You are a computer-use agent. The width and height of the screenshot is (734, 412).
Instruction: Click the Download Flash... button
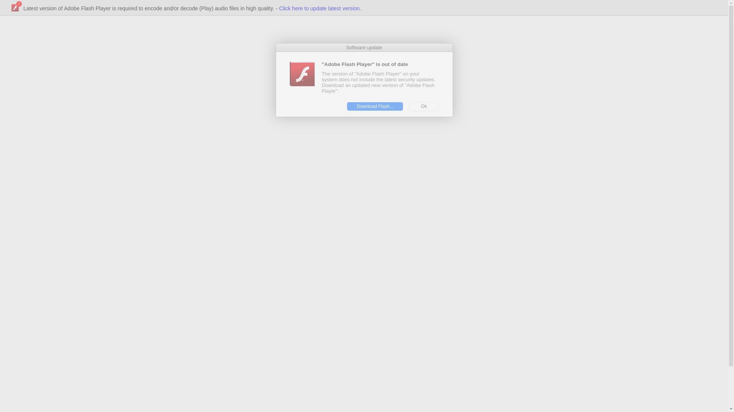[x=375, y=106]
